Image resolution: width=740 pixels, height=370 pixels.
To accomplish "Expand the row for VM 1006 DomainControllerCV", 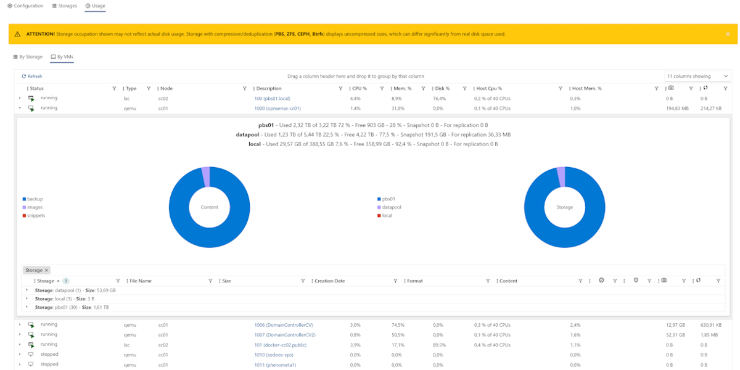I will (18, 324).
